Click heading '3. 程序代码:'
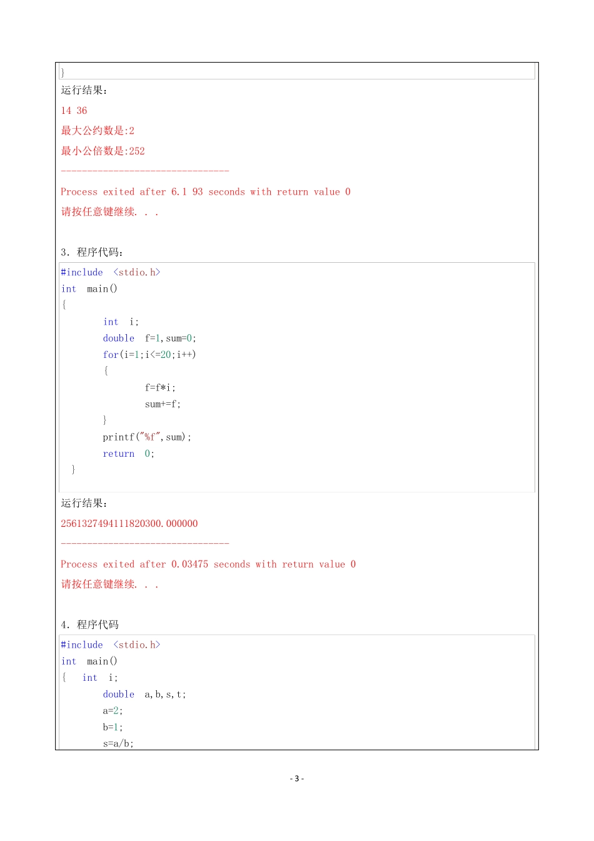 click(x=92, y=252)
